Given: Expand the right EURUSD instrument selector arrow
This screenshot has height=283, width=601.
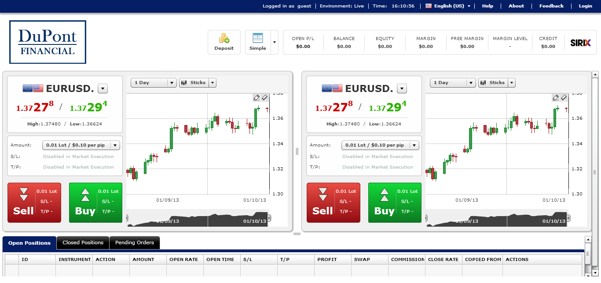Looking at the screenshot, I should tap(402, 89).
